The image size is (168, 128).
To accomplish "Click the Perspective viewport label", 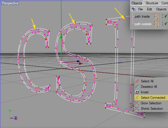I will click(10, 3).
